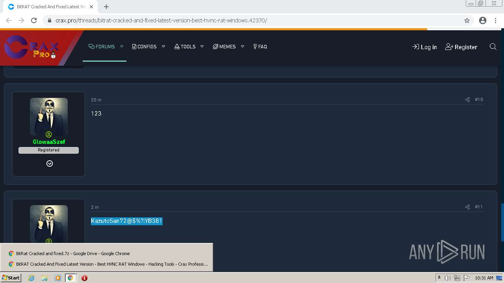Click GlowaaSzef's avatar in post #10
This screenshot has height=283, width=504.
pyautogui.click(x=49, y=117)
